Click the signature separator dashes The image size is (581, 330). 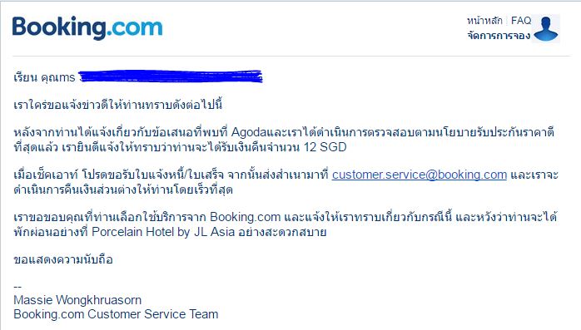(17, 287)
